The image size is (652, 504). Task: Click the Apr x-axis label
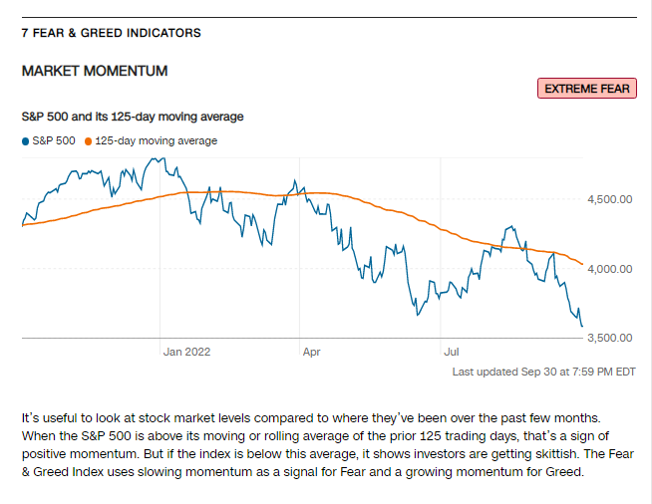click(310, 352)
